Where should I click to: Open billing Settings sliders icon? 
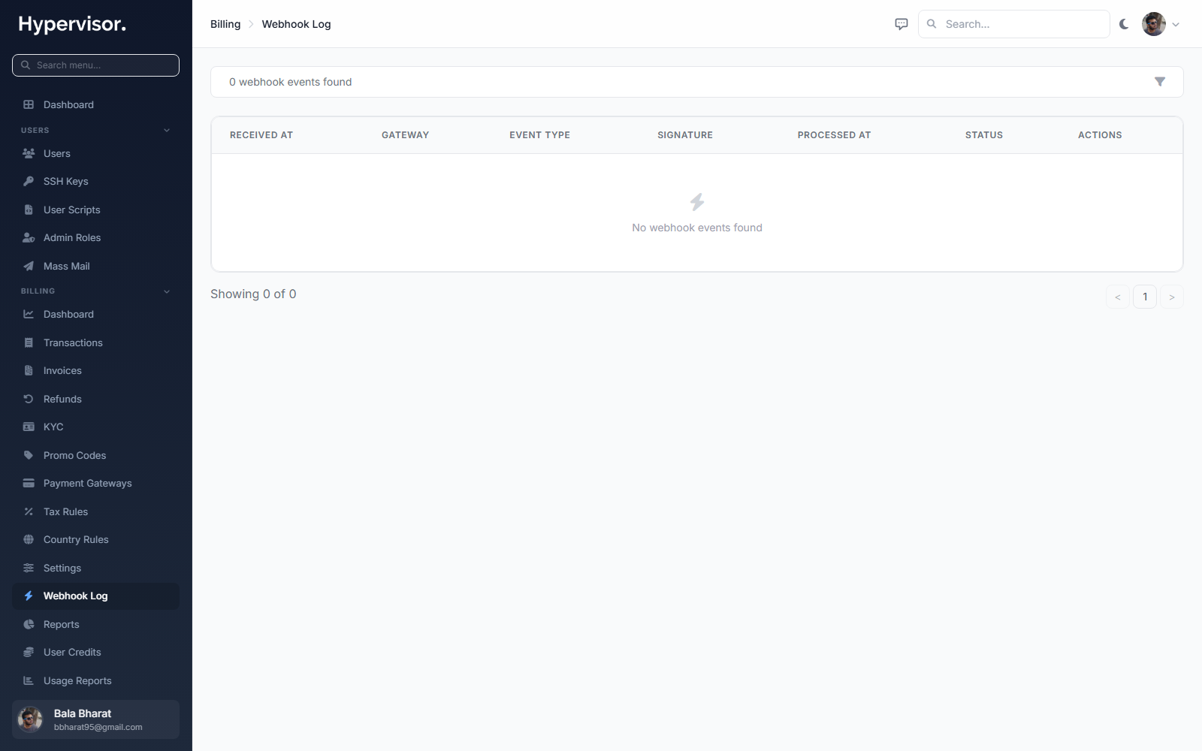pyautogui.click(x=29, y=568)
